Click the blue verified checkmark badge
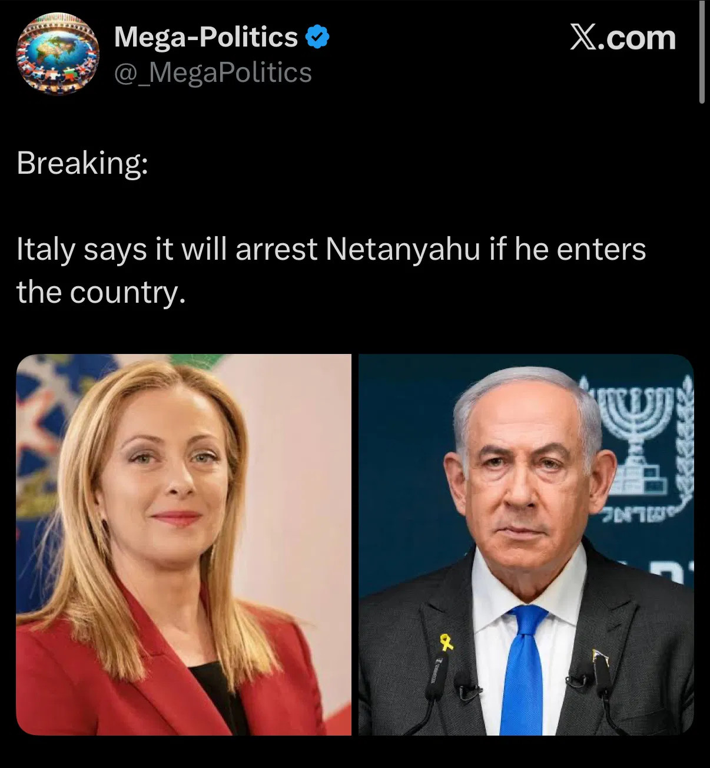710x768 pixels. coord(317,38)
